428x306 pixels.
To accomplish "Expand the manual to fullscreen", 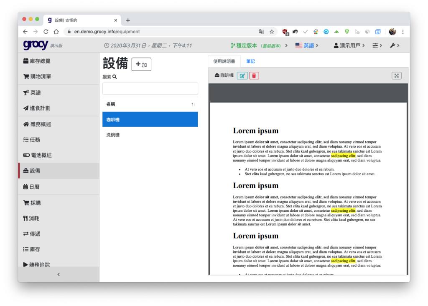I will click(x=396, y=76).
